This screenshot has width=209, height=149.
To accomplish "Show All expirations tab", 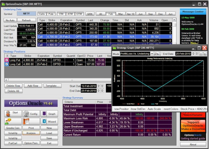I will point(101,14).
